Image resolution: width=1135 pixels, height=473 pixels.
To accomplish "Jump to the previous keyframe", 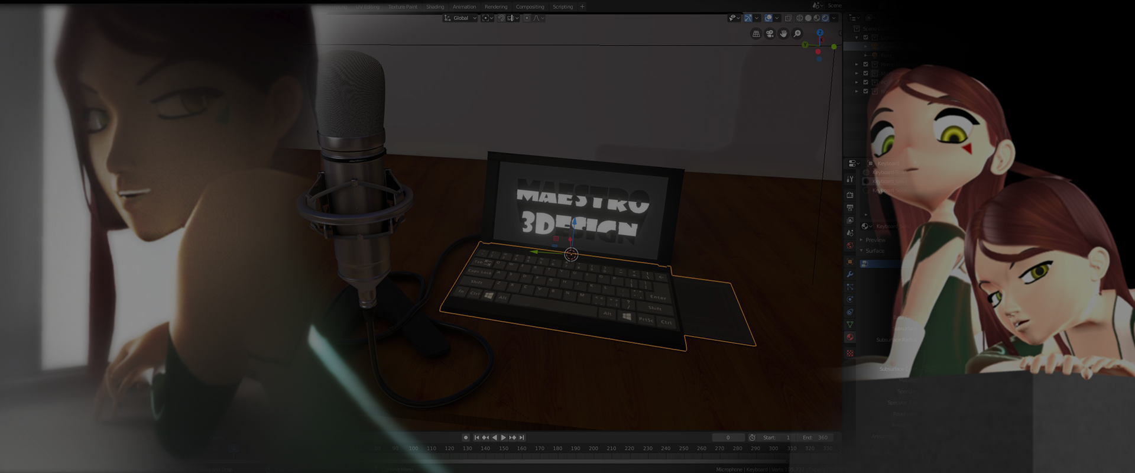I will tap(485, 438).
